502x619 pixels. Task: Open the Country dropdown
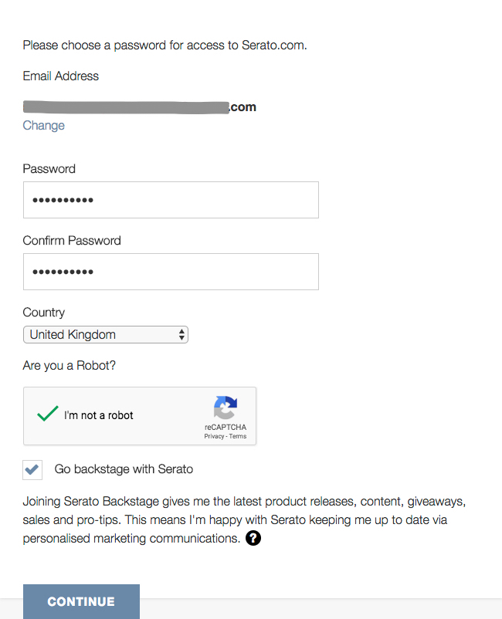click(105, 334)
